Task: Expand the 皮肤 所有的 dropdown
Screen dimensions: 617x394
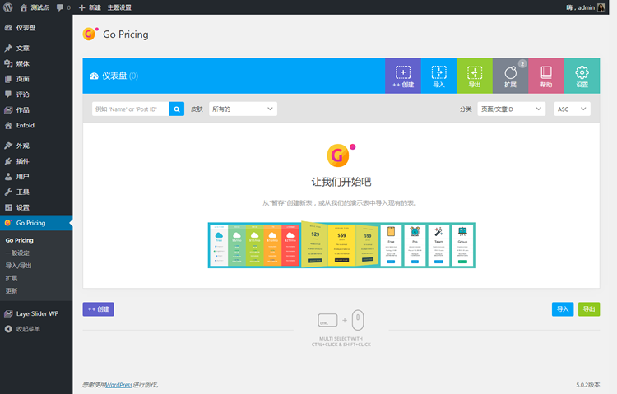Action: (x=243, y=109)
